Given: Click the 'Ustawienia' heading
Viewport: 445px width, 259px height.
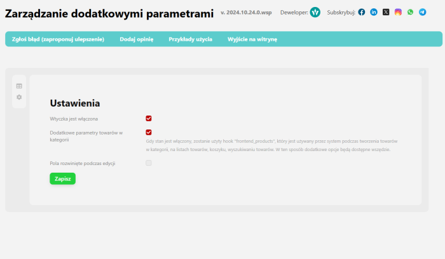Looking at the screenshot, I should [75, 103].
